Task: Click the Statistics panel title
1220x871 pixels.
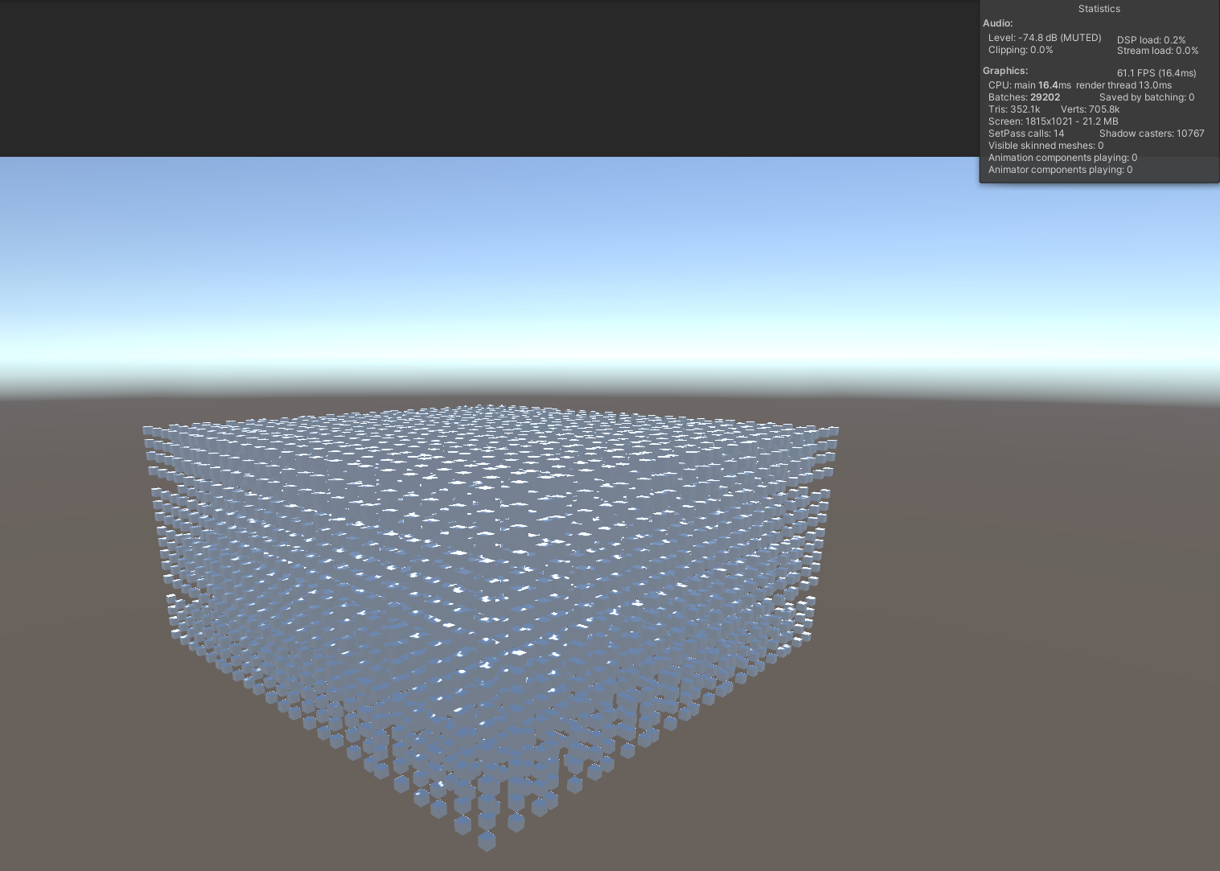Action: 1099,9
